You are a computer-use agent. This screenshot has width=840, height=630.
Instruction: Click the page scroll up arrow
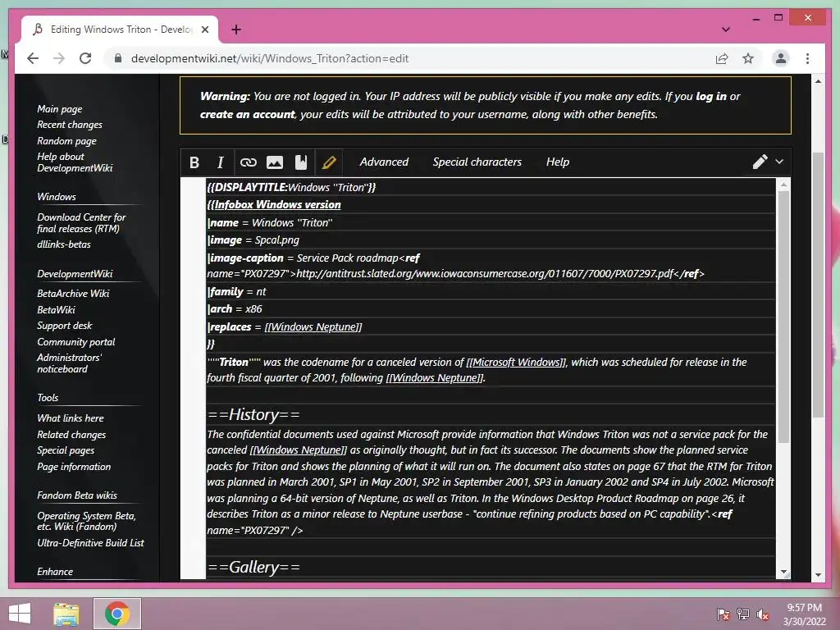point(818,81)
